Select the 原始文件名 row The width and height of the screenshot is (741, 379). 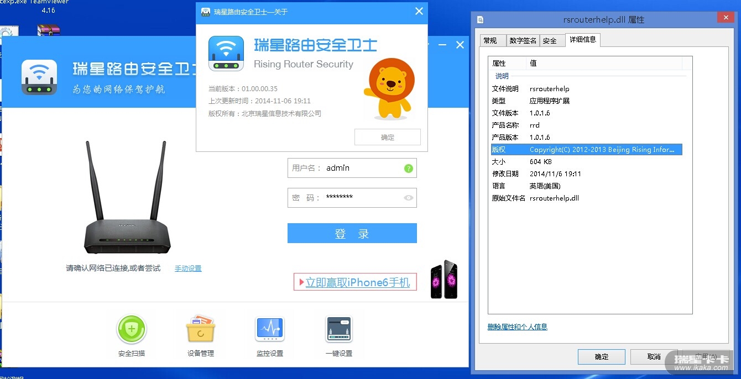pyautogui.click(x=586, y=198)
